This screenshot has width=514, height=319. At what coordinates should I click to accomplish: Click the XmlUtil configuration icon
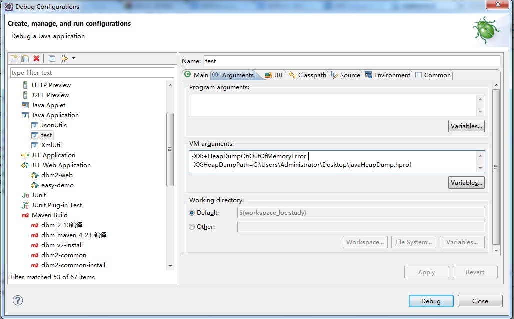(x=34, y=145)
